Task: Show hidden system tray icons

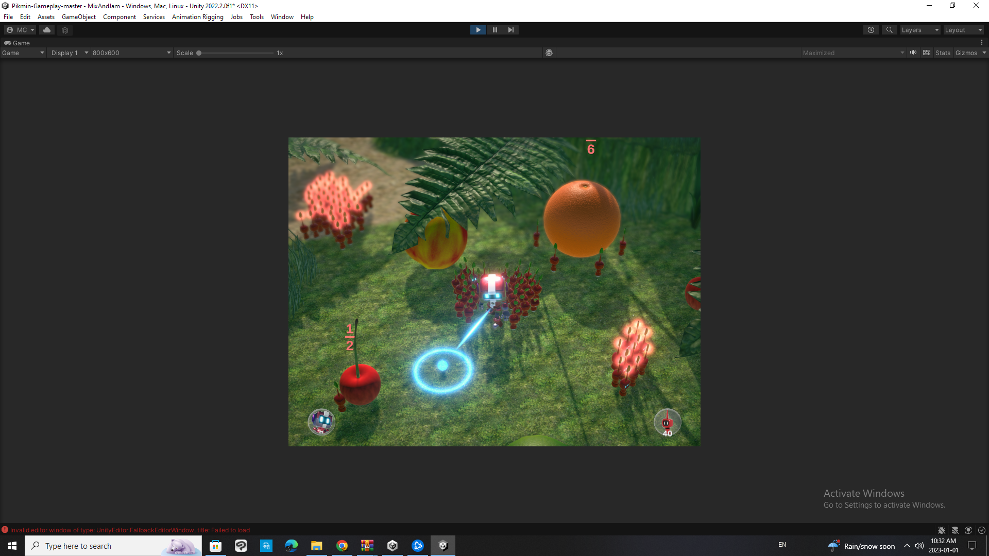Action: [907, 546]
